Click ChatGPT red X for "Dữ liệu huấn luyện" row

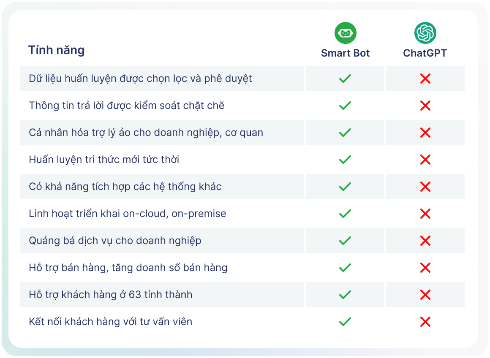425,79
